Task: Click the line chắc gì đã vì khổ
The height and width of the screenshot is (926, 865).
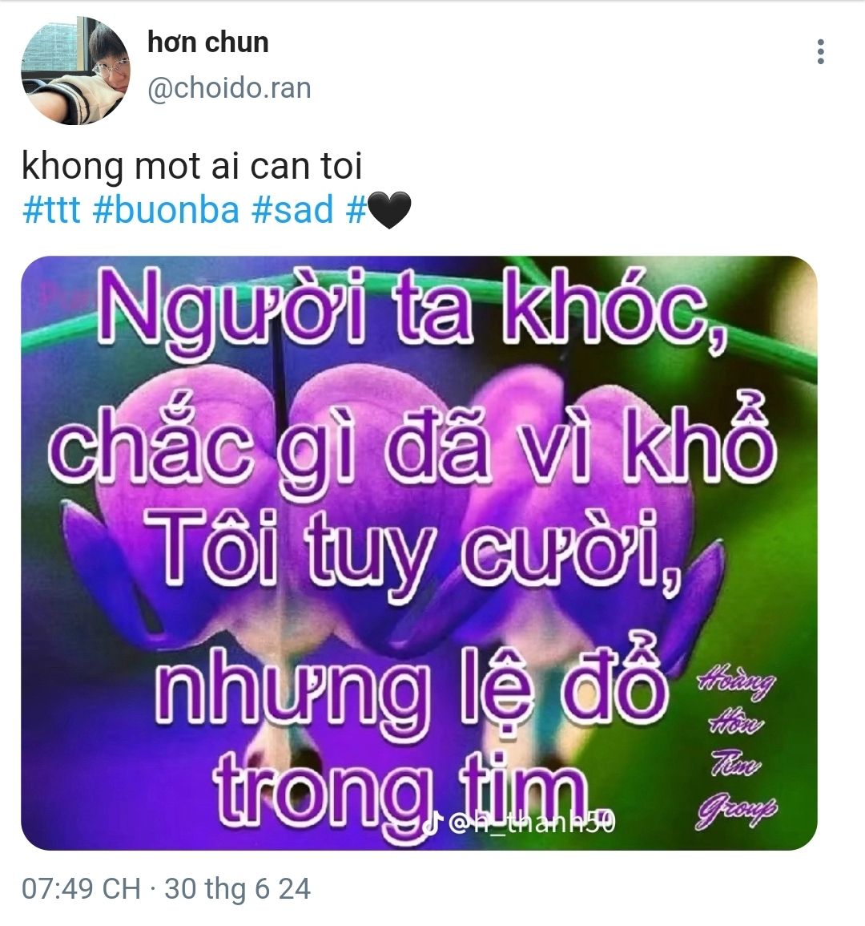Action: (x=411, y=442)
